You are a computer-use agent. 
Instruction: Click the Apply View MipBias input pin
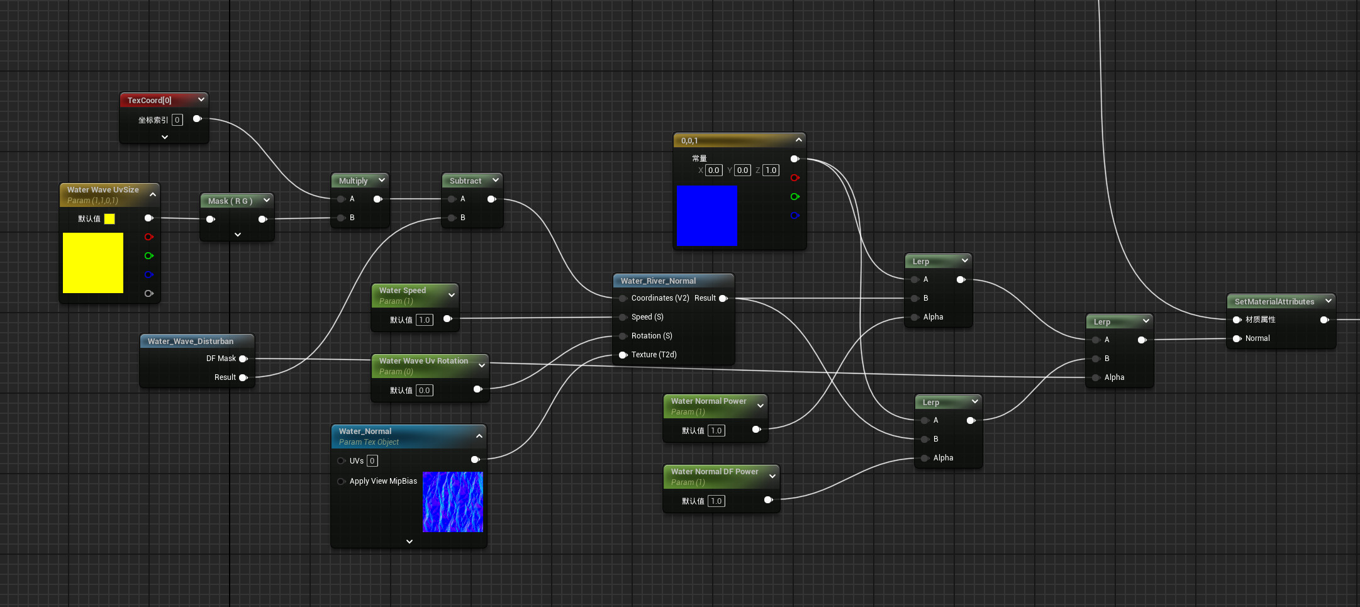pyautogui.click(x=341, y=481)
